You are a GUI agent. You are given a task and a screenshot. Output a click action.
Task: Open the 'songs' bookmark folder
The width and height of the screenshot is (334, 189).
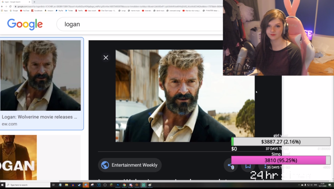coord(122,11)
